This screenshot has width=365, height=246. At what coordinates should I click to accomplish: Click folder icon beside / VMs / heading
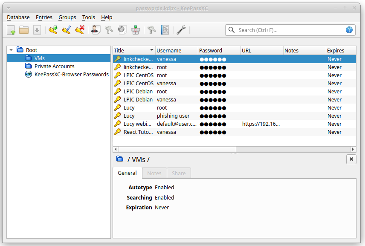[x=120, y=159]
